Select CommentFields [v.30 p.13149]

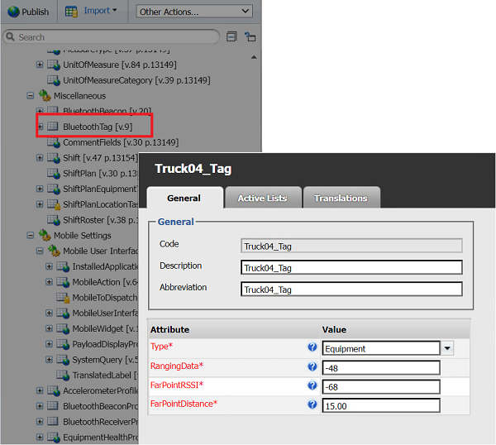point(121,142)
